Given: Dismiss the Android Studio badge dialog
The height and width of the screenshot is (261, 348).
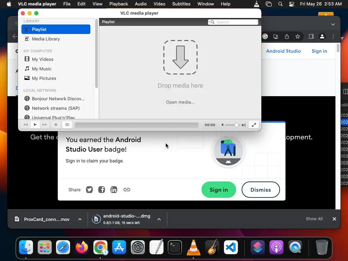Looking at the screenshot, I should (261, 190).
